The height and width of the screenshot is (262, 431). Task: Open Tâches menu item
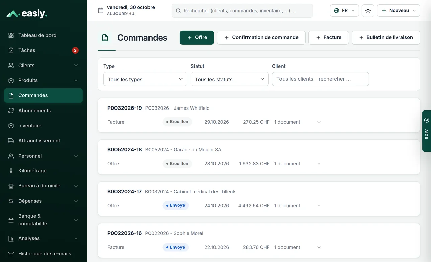43,50
